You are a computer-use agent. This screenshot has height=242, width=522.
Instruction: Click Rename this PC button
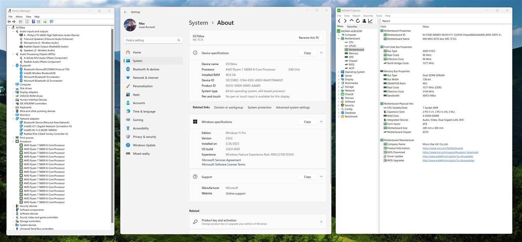[x=309, y=37]
